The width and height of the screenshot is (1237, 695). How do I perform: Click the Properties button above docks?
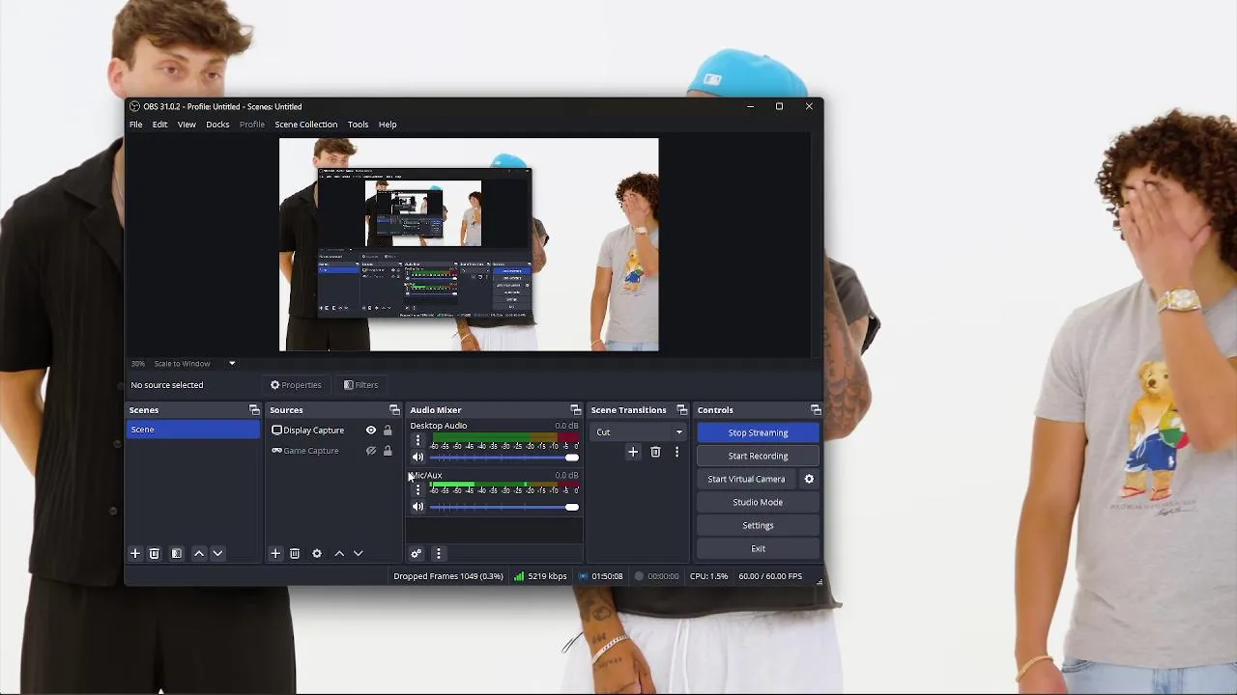(296, 385)
